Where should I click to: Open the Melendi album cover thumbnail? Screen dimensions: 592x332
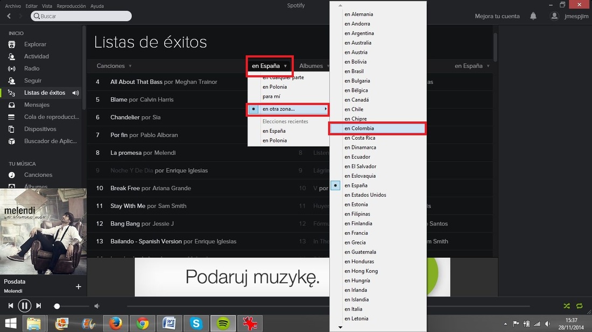coord(43,232)
